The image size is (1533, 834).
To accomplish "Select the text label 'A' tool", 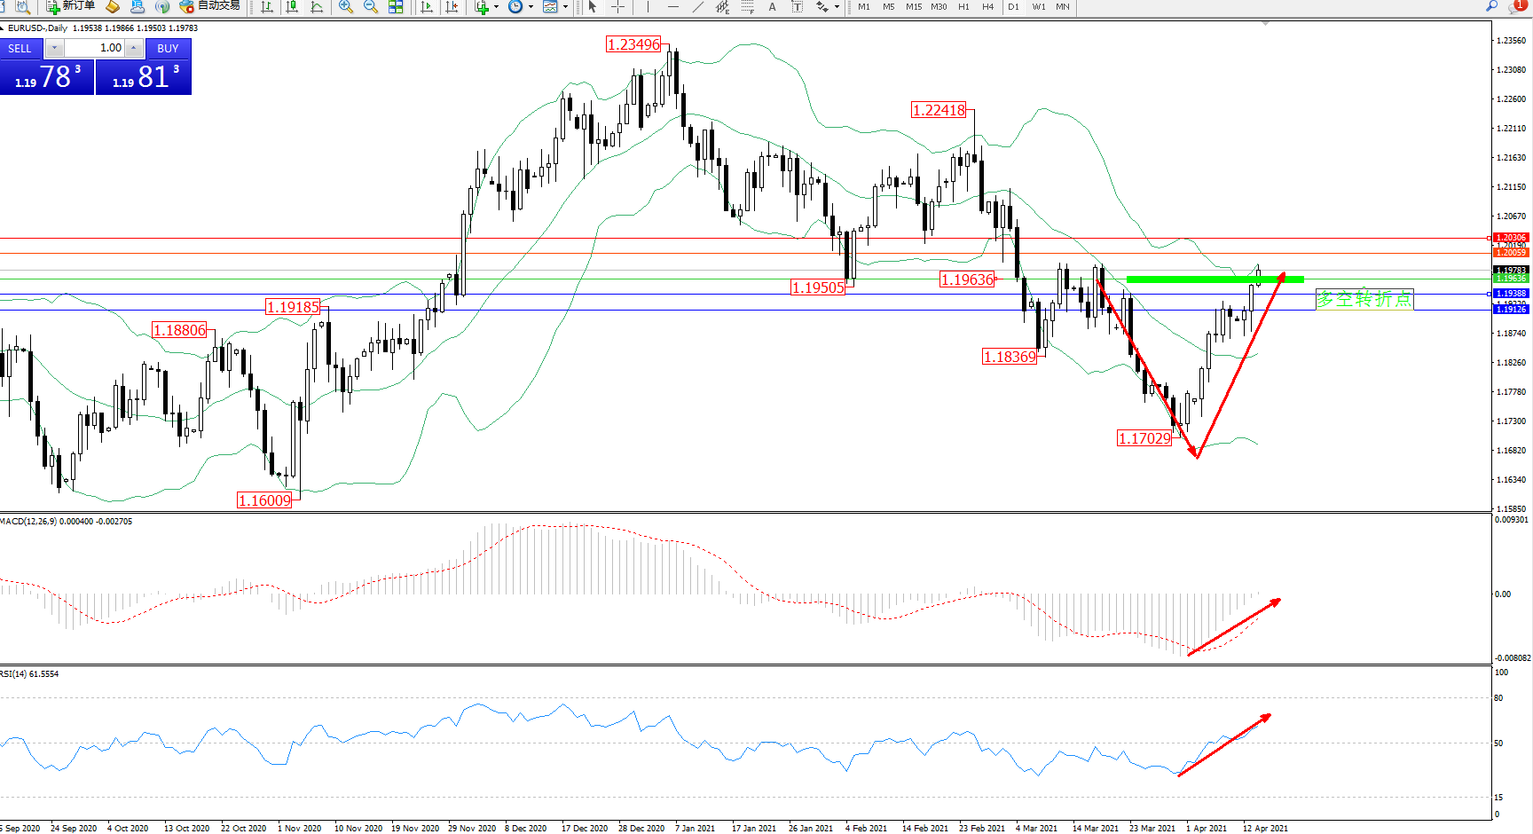I will coord(772,7).
